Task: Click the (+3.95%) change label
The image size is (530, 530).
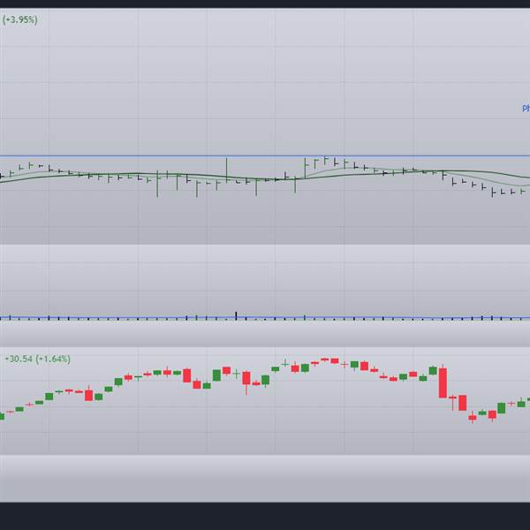Action: tap(20, 20)
